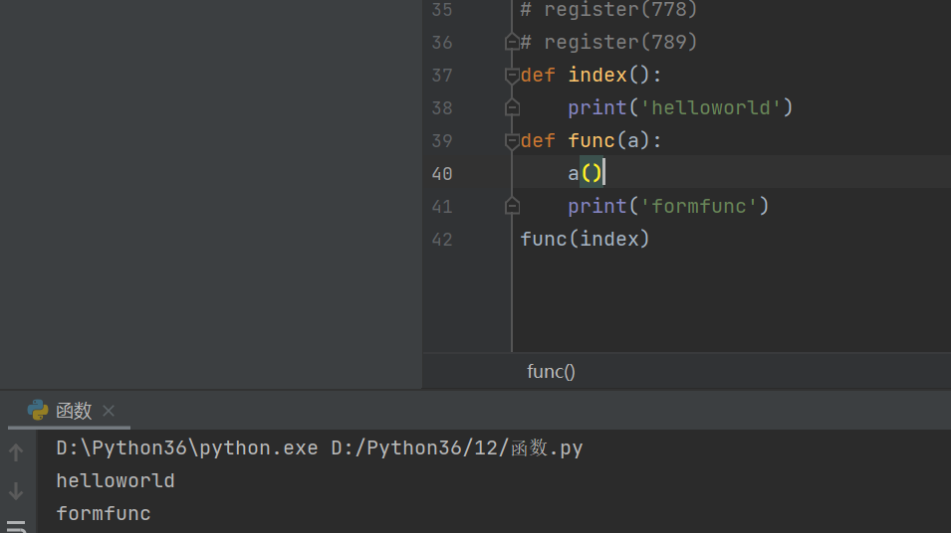
Task: Toggle soft-wrap icon in the run toolbar
Action: click(16, 525)
